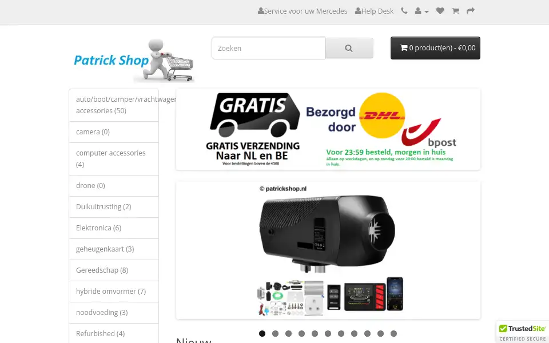Click the gratis verzending banner

328,129
